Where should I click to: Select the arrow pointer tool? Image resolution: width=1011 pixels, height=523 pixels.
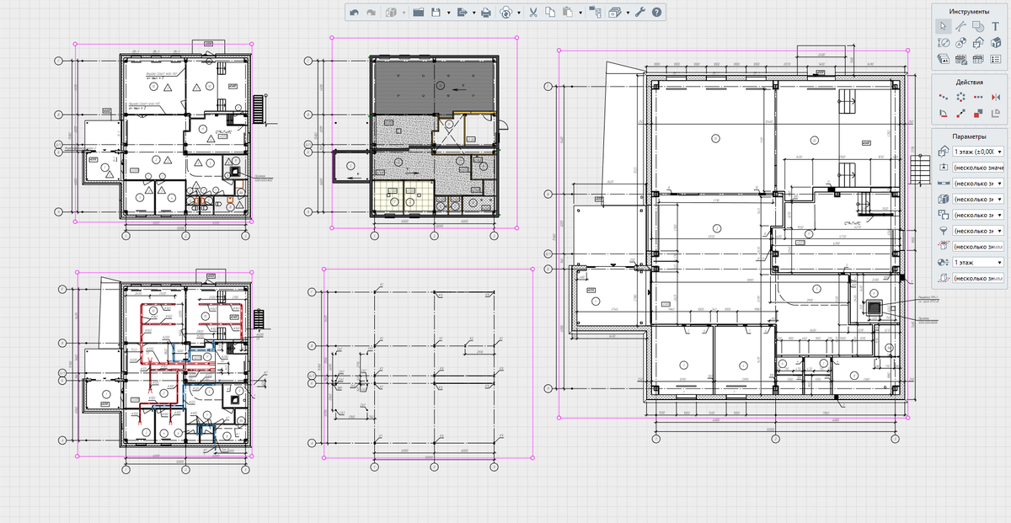click(x=944, y=26)
